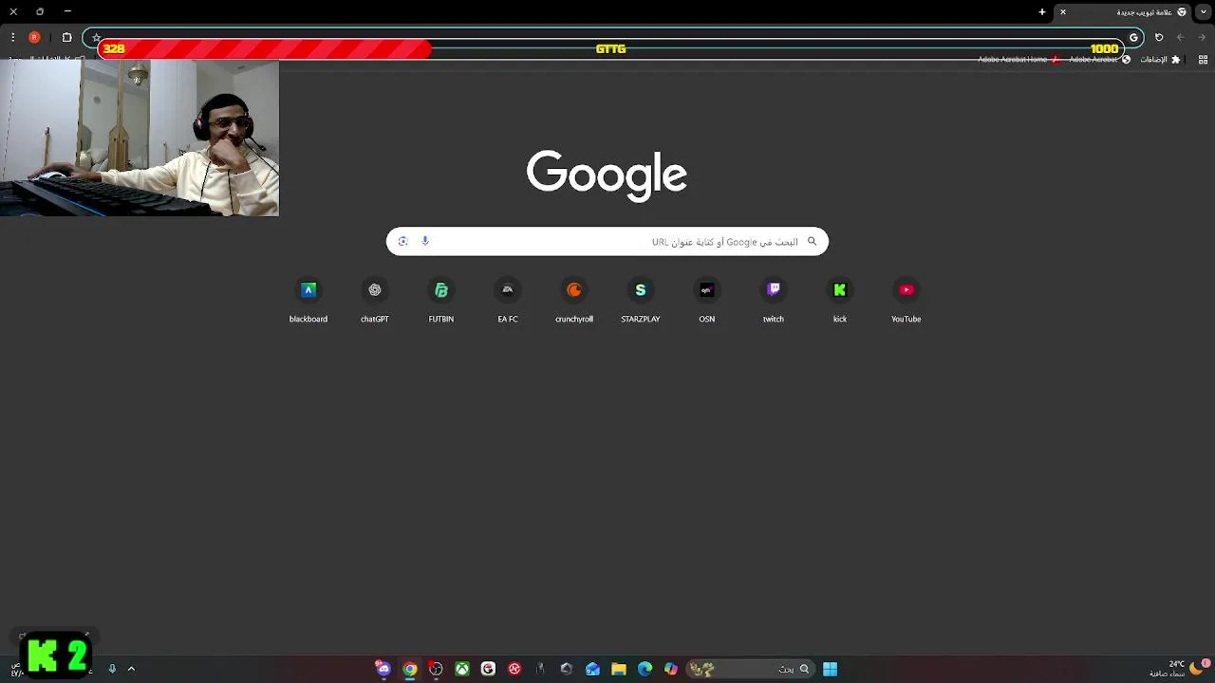
Task: Open OBS Studio from the taskbar
Action: pos(436,669)
